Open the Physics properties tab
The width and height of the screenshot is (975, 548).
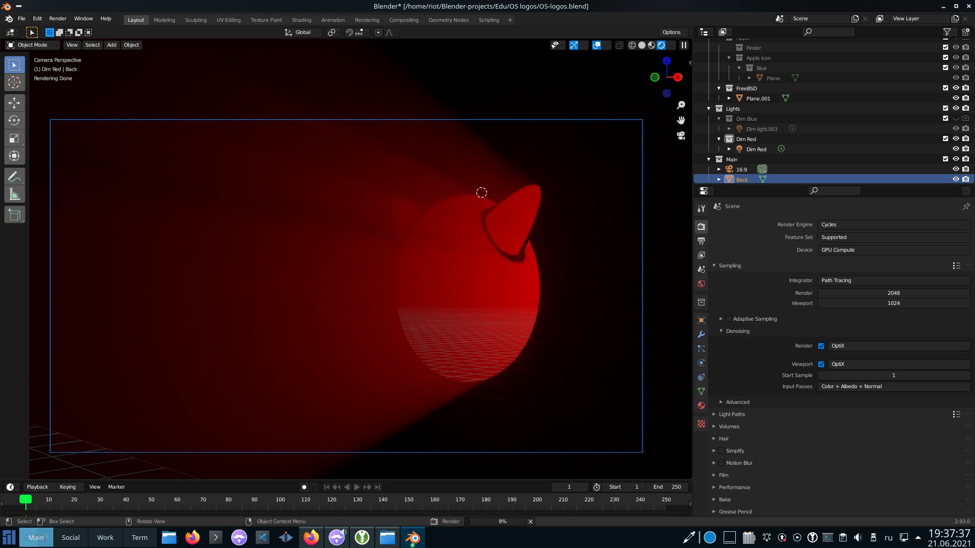pyautogui.click(x=701, y=363)
